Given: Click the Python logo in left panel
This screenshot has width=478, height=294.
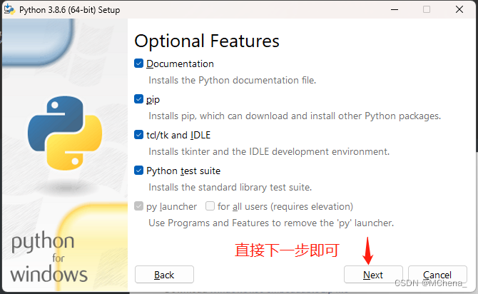Looking at the screenshot, I should 65,133.
